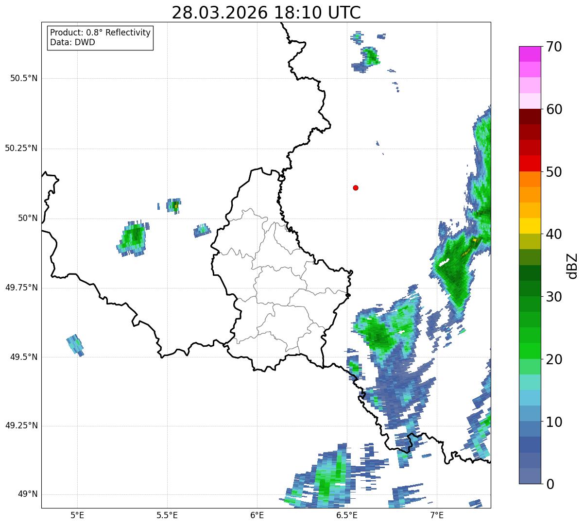Click the magenta top colorbar segment

tap(530, 54)
